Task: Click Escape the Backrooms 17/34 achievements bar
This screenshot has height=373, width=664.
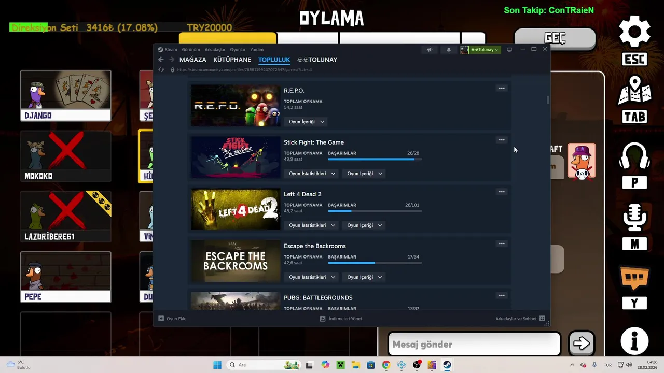Action: tap(375, 263)
